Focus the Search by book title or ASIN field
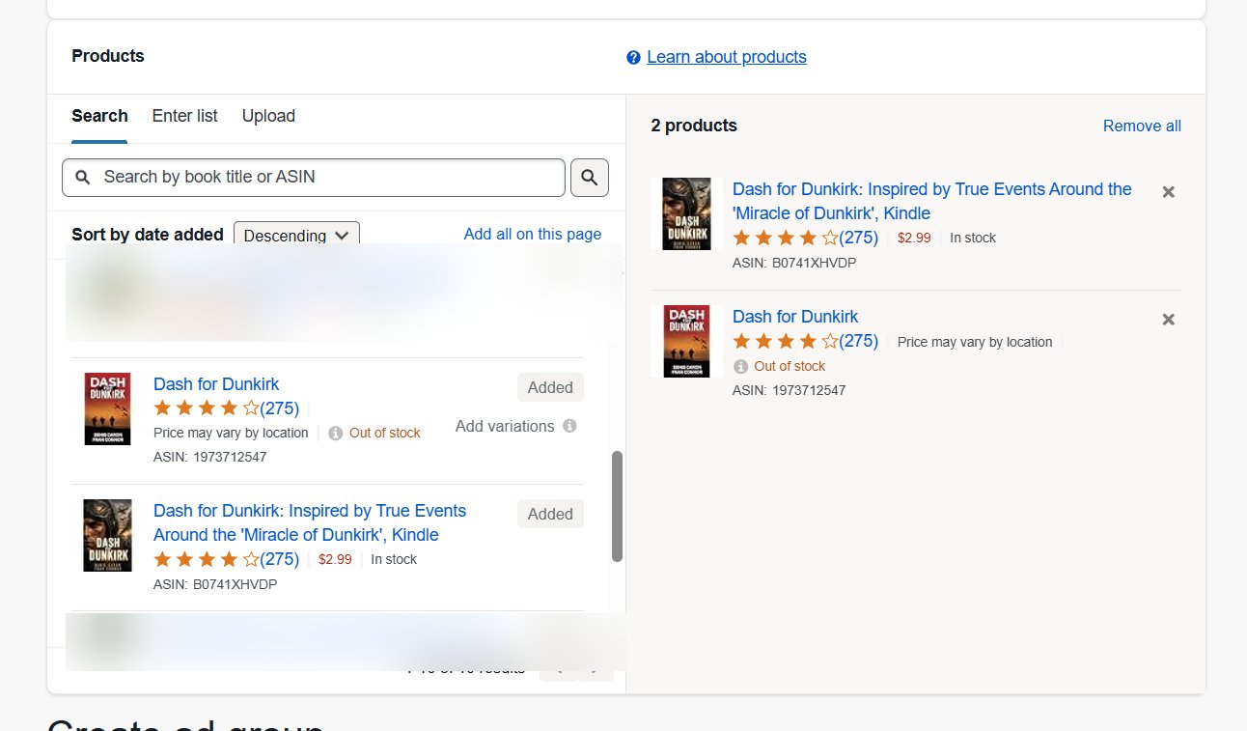Viewport: 1247px width, 731px height. pyautogui.click(x=314, y=178)
